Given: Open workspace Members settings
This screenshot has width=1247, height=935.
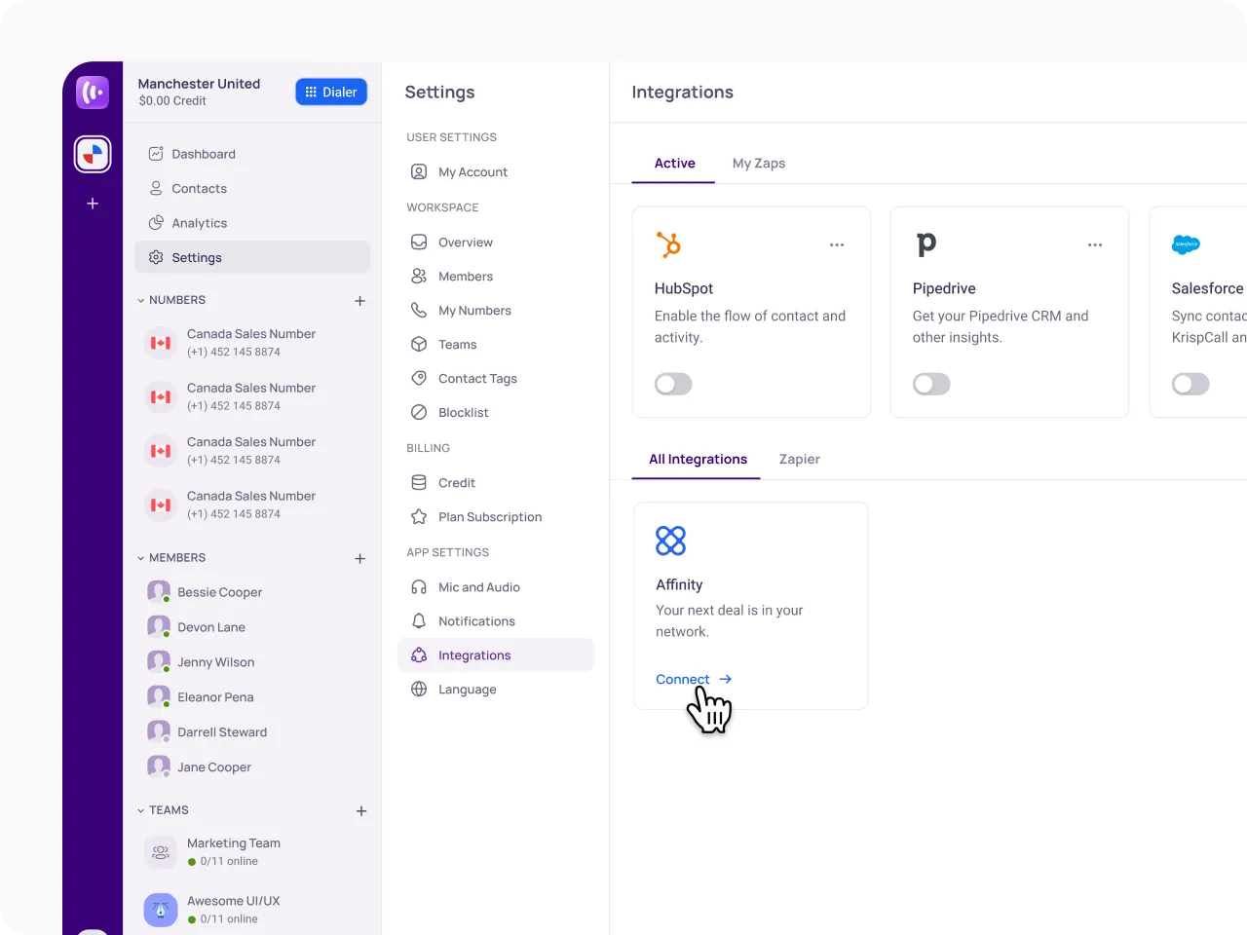Looking at the screenshot, I should click(452, 277).
